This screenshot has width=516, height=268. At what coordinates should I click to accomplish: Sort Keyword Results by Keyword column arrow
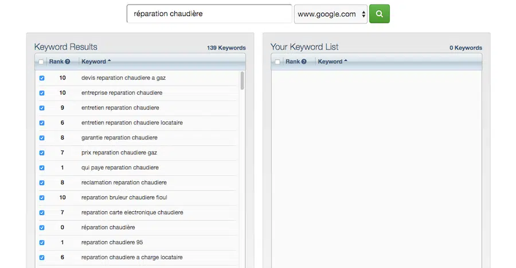click(109, 61)
